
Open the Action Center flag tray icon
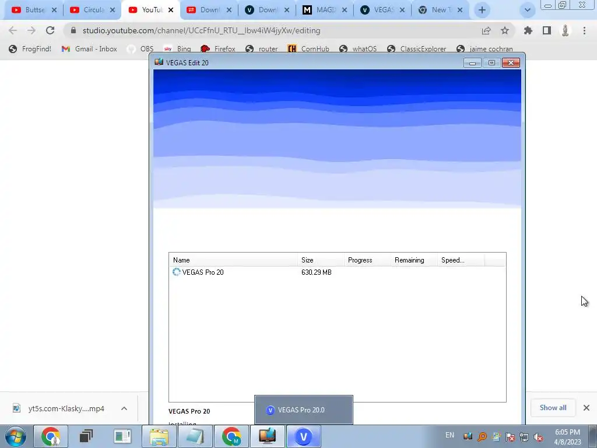pos(510,437)
